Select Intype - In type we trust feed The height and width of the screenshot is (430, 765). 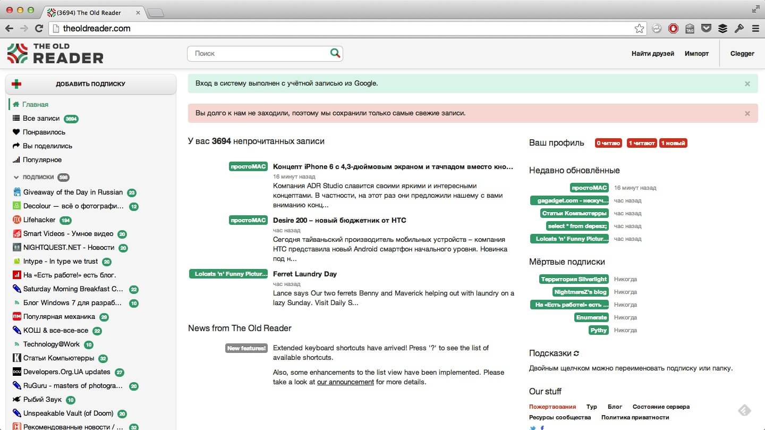tap(62, 262)
